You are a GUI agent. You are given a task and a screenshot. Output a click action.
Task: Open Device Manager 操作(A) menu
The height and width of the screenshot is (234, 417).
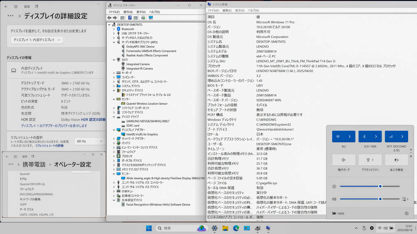[x=127, y=12]
